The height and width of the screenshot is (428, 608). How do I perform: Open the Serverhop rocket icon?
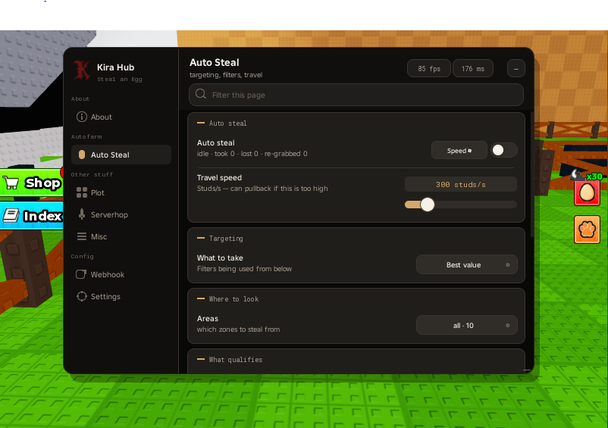tap(82, 214)
